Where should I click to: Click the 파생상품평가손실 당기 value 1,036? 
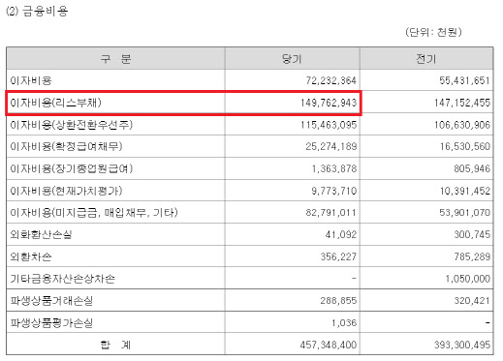pyautogui.click(x=344, y=323)
